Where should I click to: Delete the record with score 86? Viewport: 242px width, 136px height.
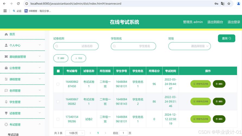(219, 101)
